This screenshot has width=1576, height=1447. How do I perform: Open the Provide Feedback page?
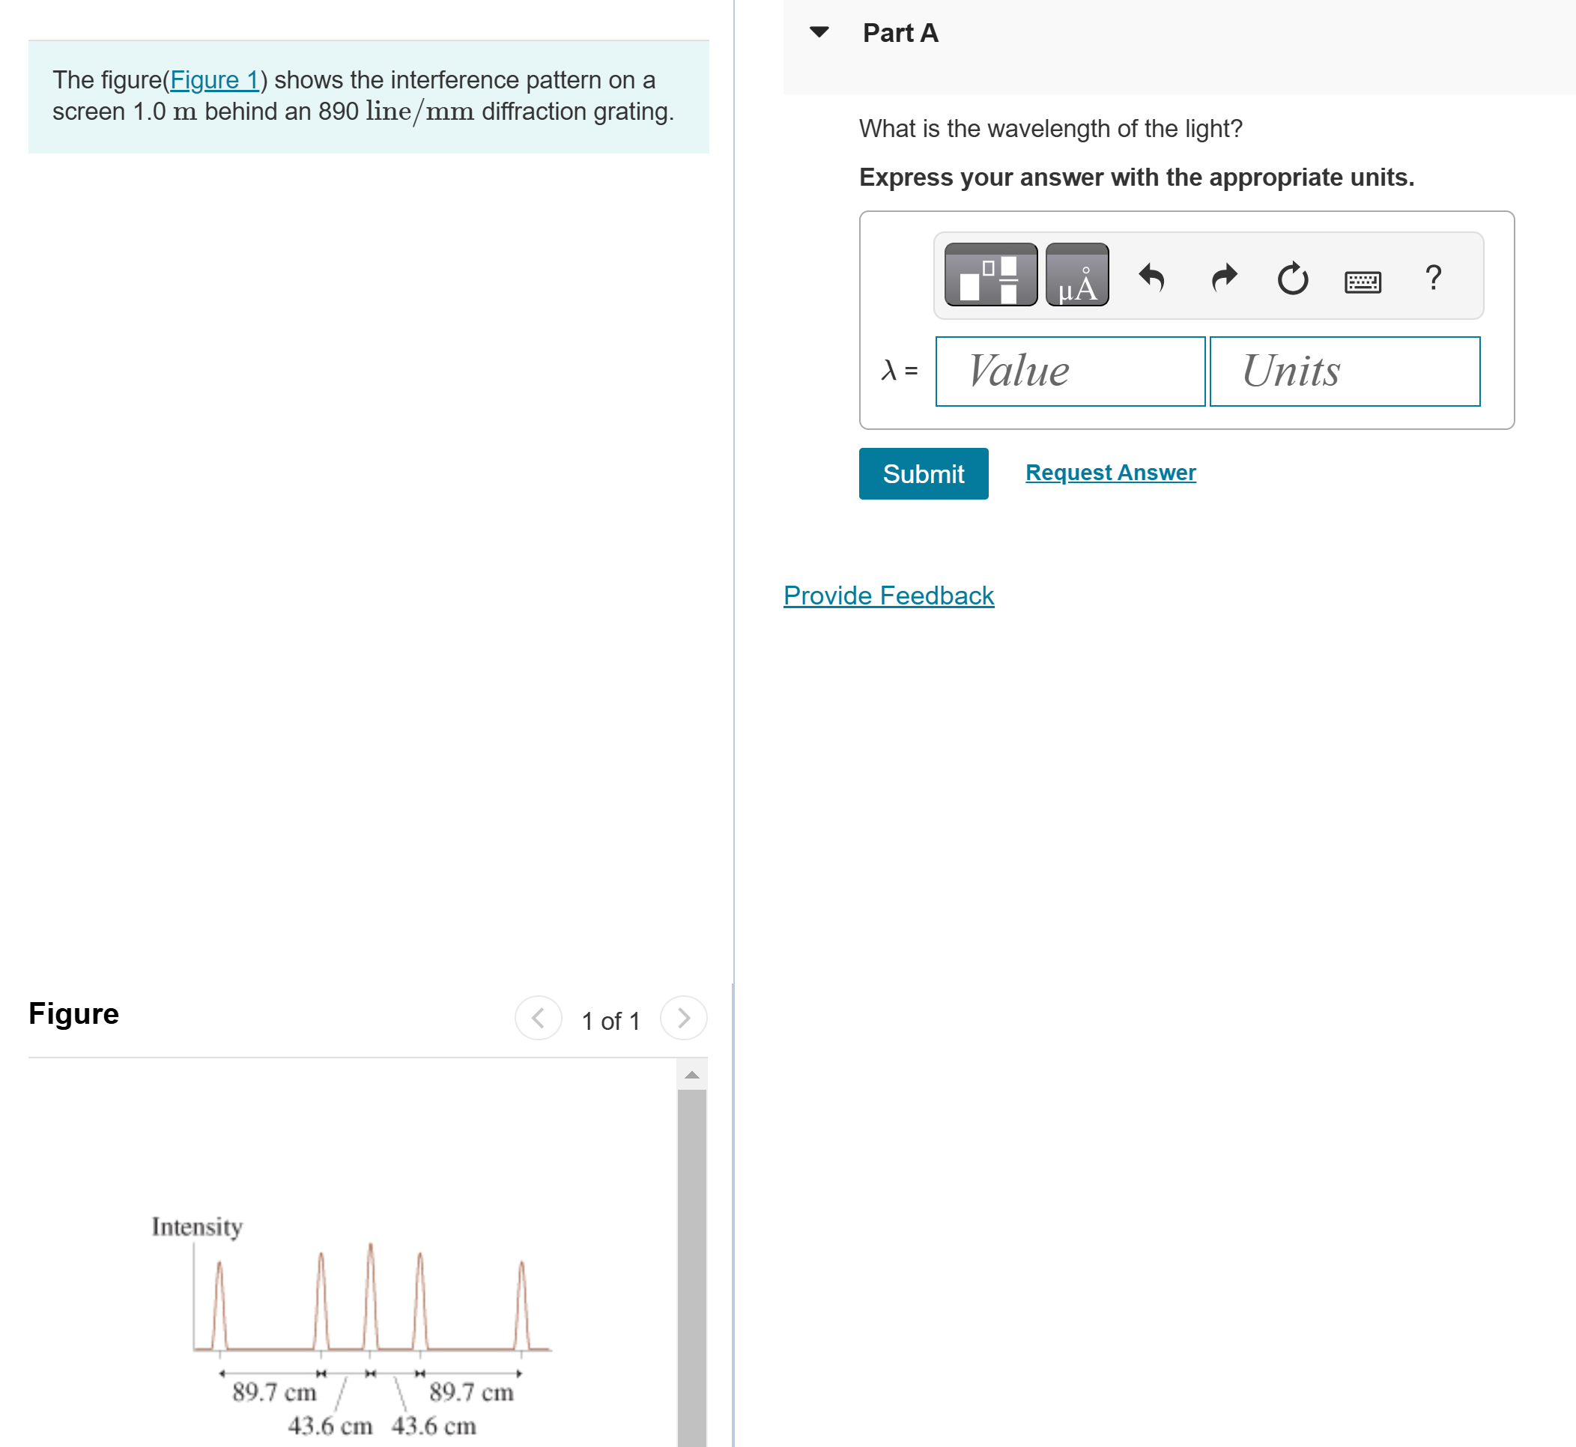click(x=887, y=595)
